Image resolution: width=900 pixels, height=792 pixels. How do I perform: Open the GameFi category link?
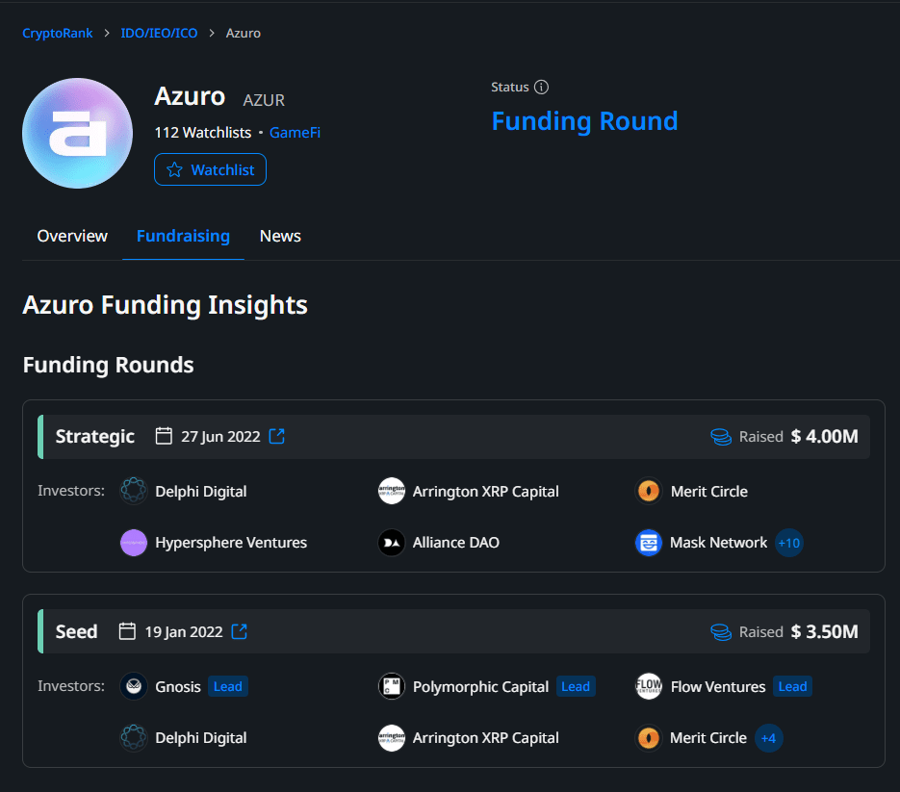[x=295, y=133]
